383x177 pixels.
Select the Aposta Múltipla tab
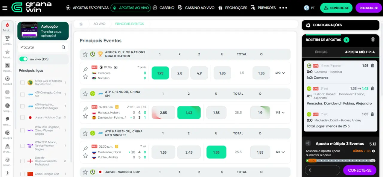point(360,52)
